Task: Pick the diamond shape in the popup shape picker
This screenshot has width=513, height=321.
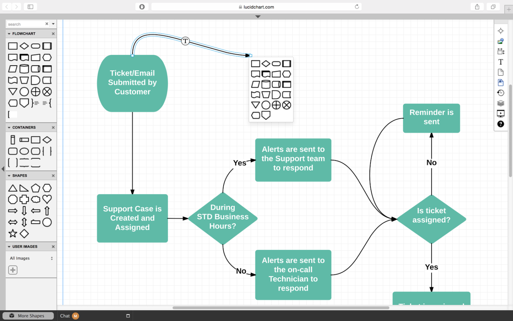Action: (266, 63)
